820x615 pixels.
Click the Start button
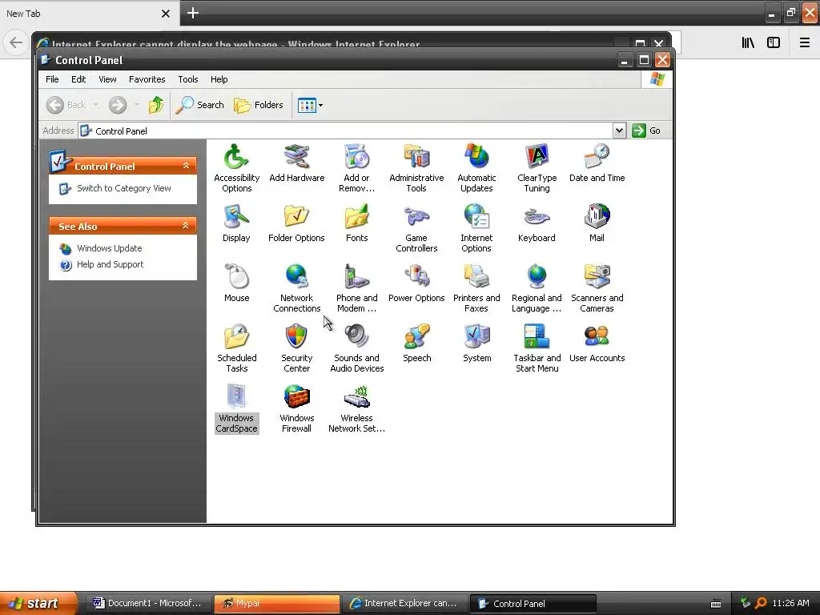38,603
